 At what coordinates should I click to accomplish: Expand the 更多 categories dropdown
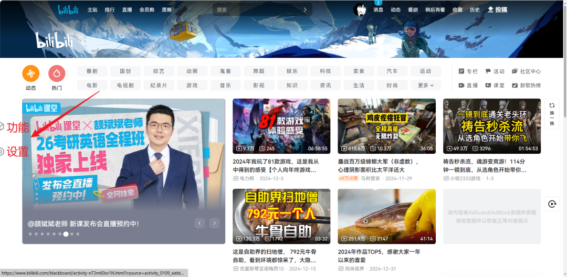[x=426, y=86]
